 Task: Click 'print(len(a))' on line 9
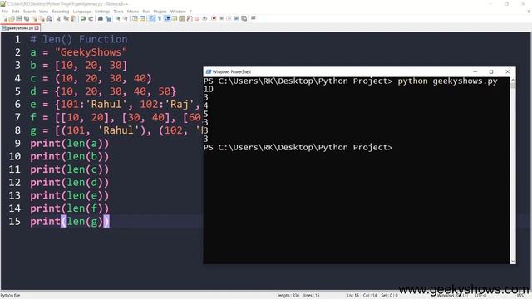pyautogui.click(x=70, y=144)
